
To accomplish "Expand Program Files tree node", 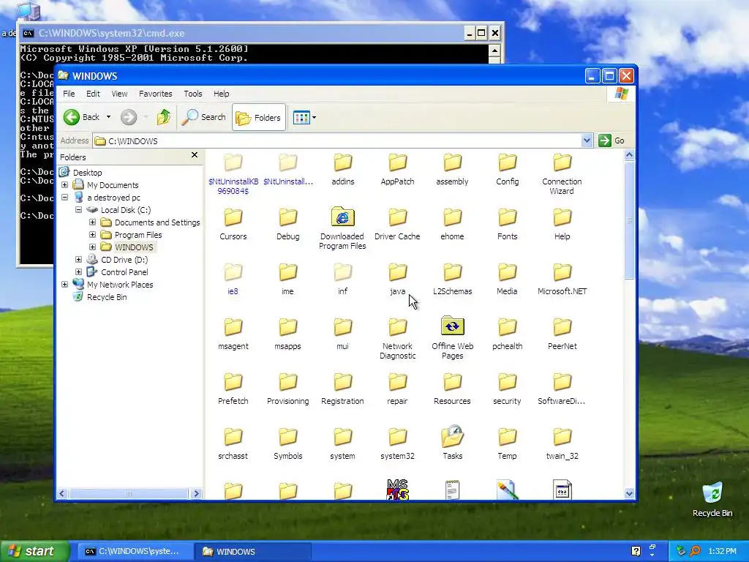I will pyautogui.click(x=93, y=235).
